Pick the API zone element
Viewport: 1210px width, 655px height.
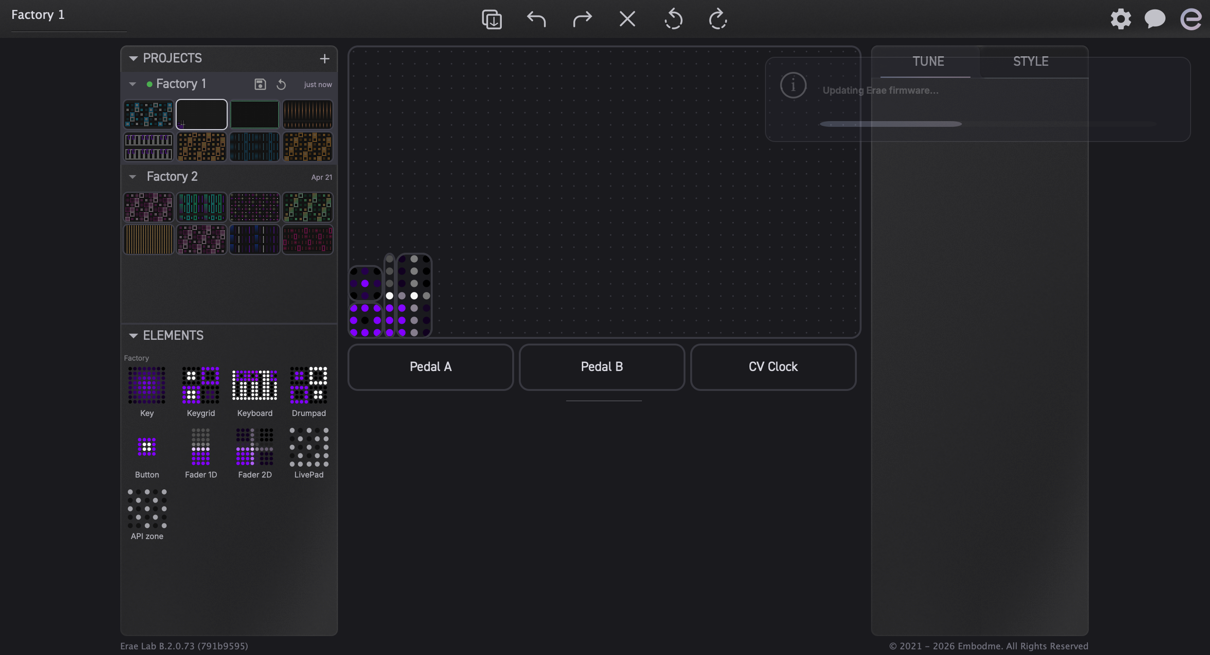click(147, 515)
